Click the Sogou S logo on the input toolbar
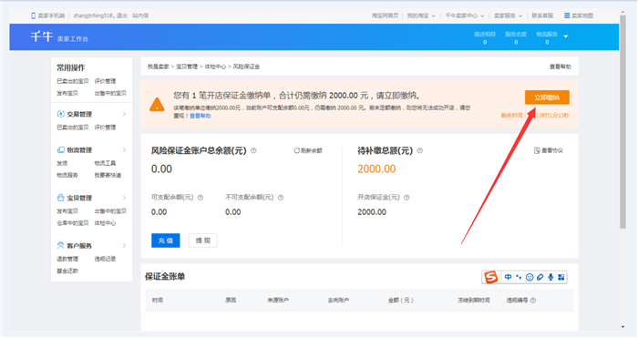The height and width of the screenshot is (338, 638). click(491, 277)
